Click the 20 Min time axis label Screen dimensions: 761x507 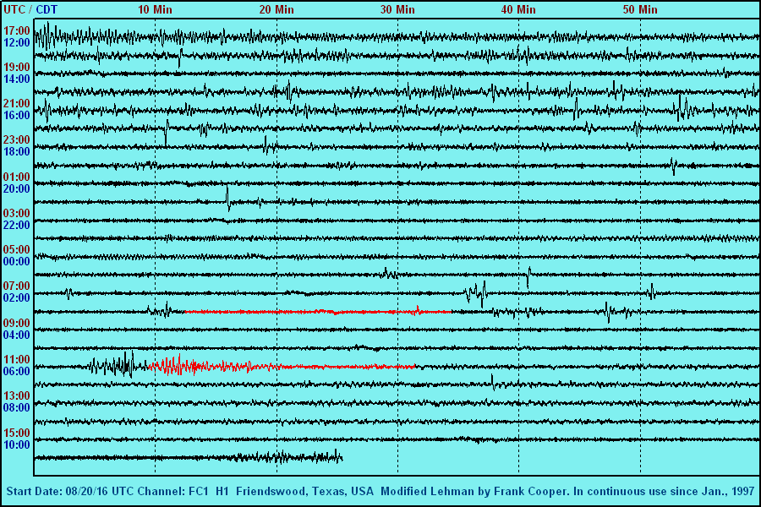pyautogui.click(x=276, y=9)
